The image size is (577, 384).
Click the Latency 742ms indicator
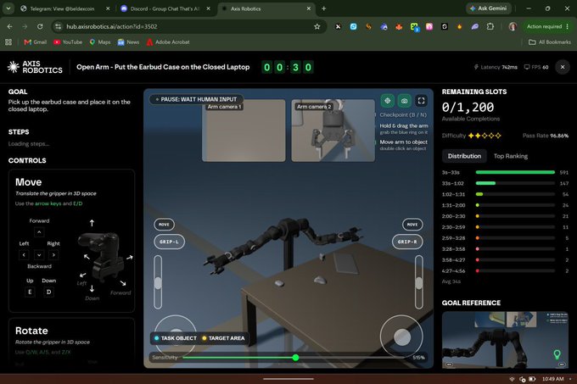pyautogui.click(x=496, y=67)
